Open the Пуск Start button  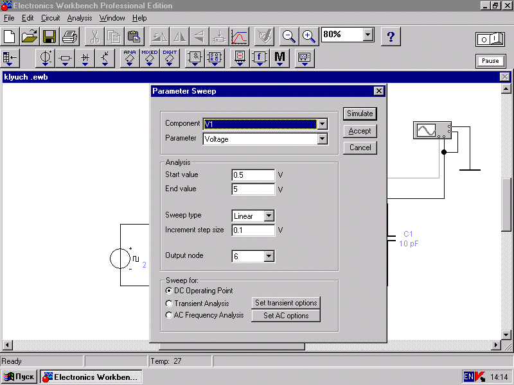click(19, 377)
